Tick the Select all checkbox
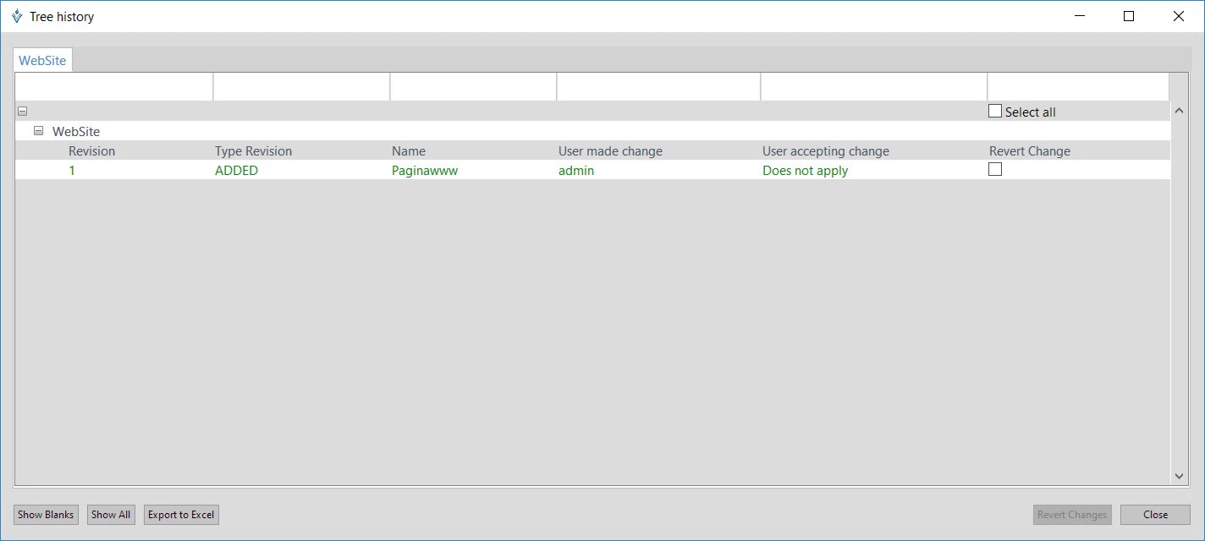The height and width of the screenshot is (541, 1205). pyautogui.click(x=995, y=112)
